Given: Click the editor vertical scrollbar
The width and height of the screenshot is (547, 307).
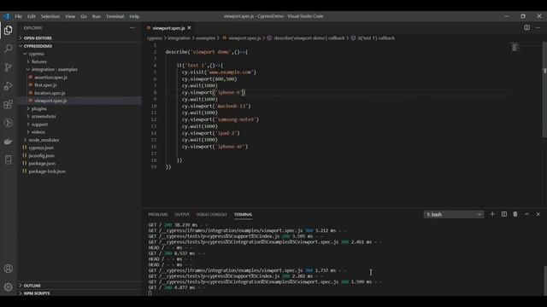Looking at the screenshot, I should click(x=544, y=90).
